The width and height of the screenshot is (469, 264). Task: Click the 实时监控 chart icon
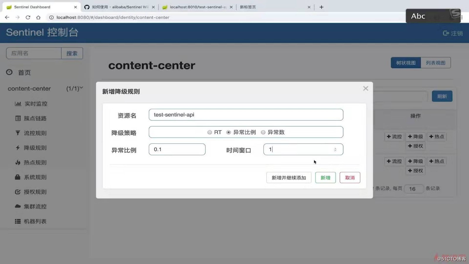[x=18, y=104]
